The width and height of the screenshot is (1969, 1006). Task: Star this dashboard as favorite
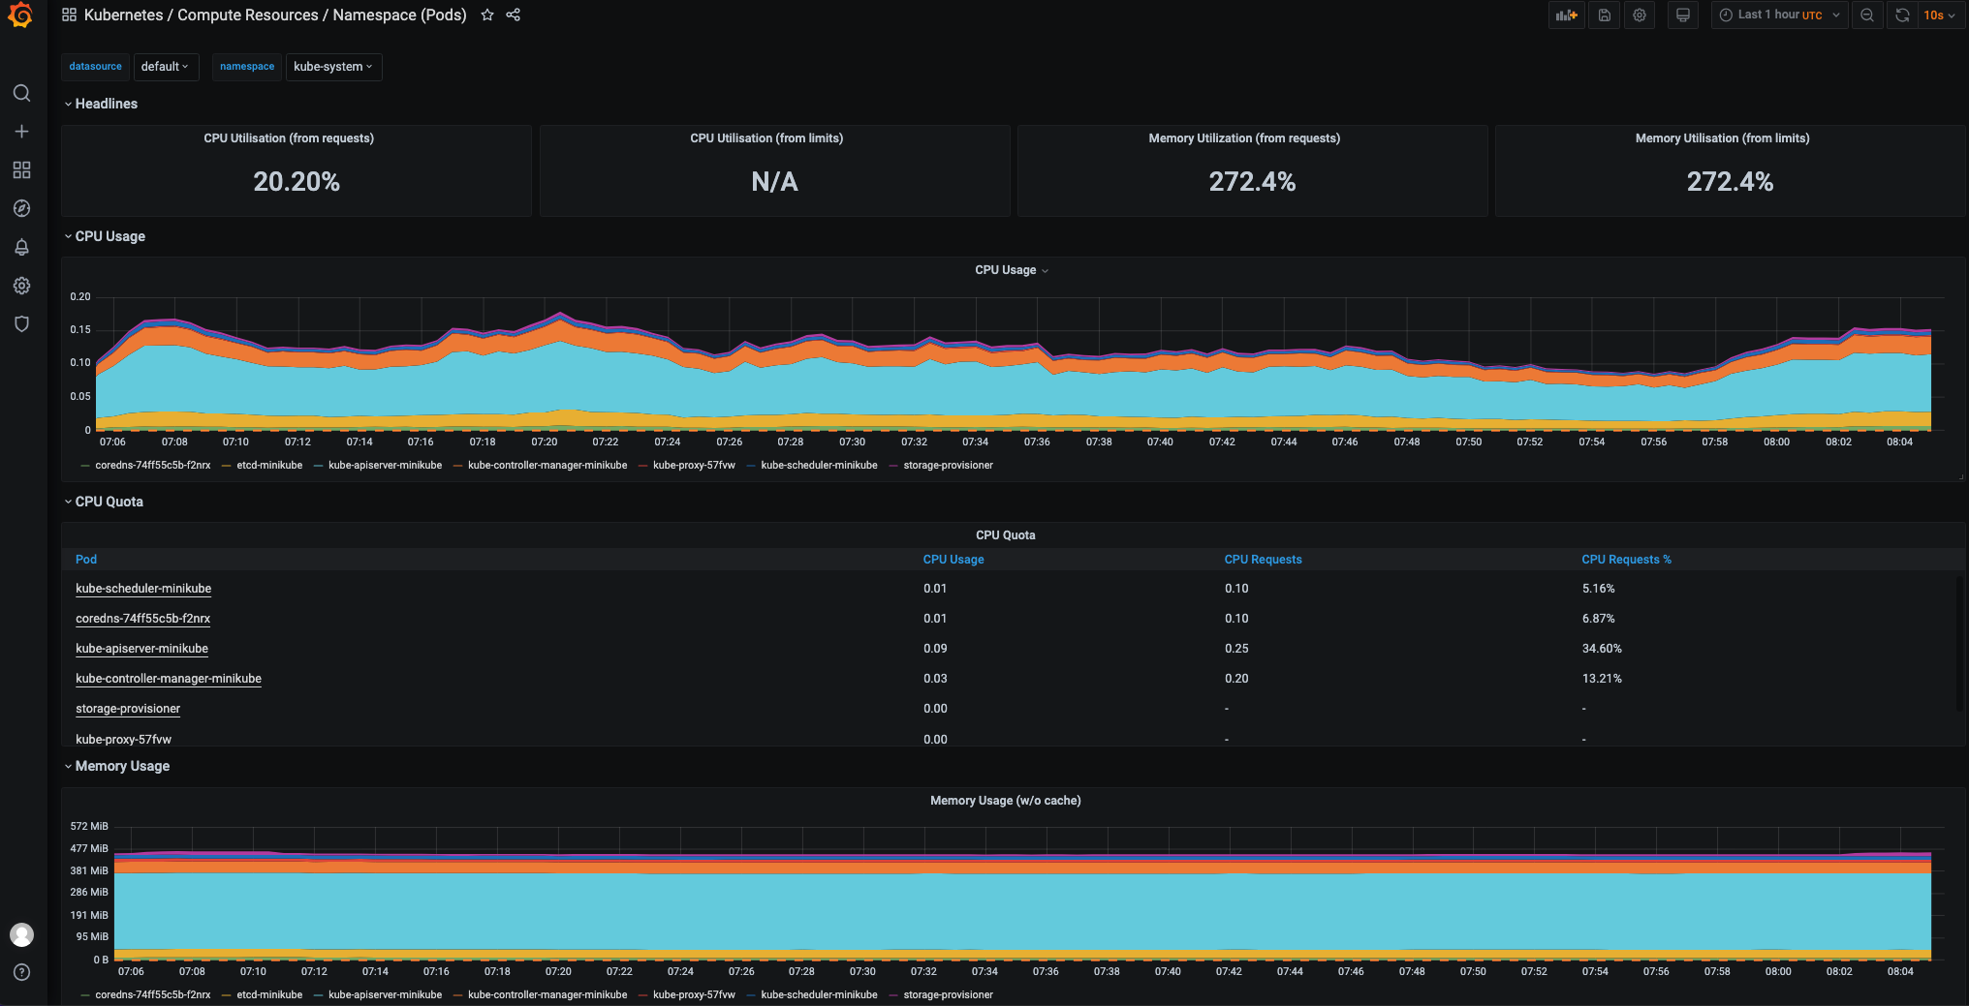487,15
